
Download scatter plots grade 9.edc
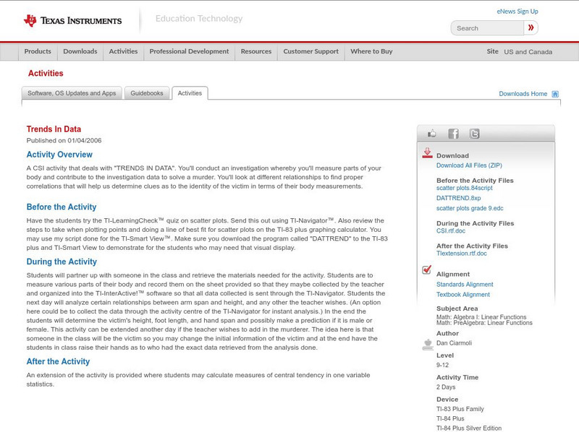point(470,208)
